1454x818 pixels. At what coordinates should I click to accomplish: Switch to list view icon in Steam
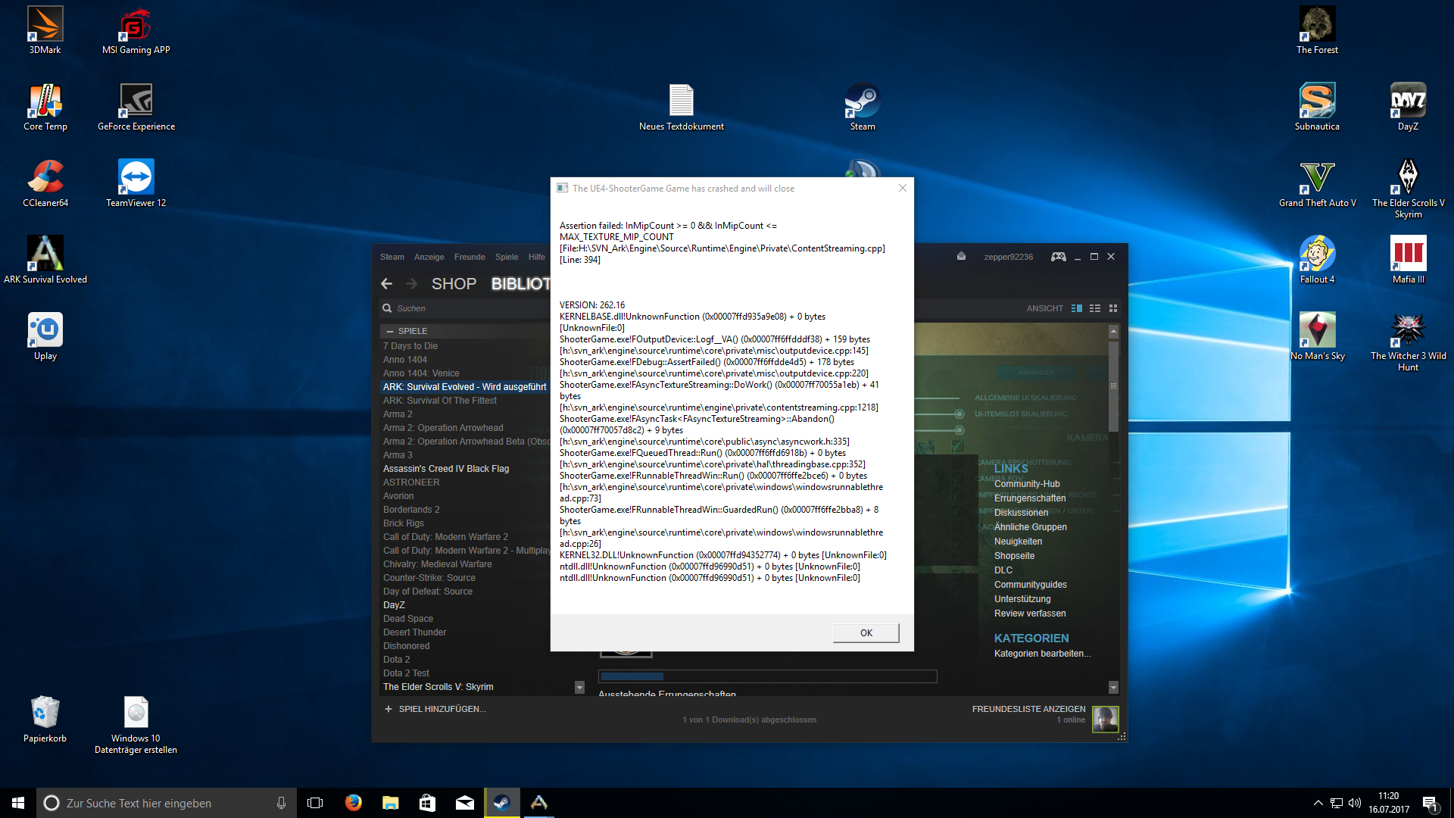(x=1095, y=308)
